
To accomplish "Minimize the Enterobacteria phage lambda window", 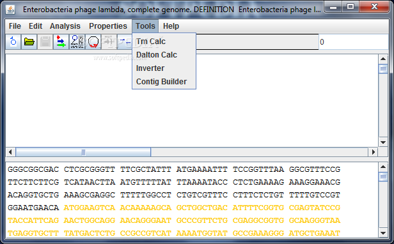I will (x=333, y=7).
